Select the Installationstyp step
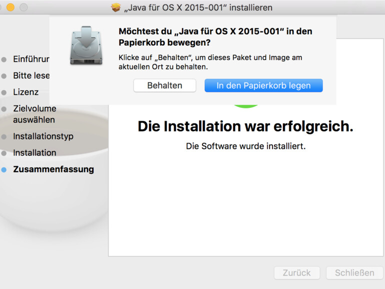Screen dimensions: 385x289 pos(43,136)
